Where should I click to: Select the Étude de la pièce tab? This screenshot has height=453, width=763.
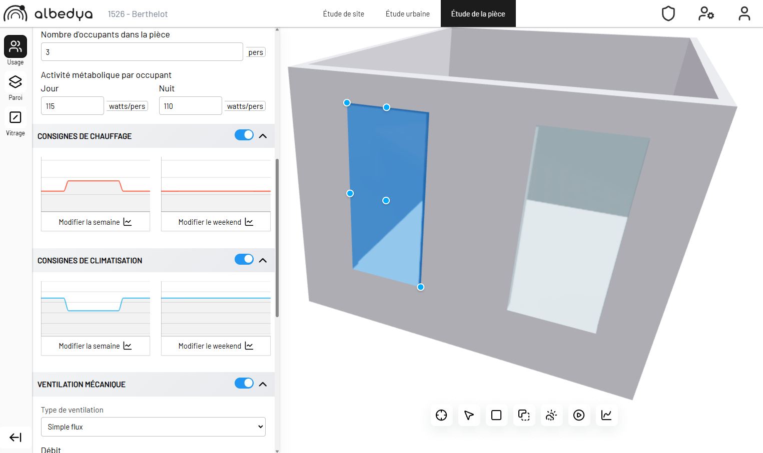(478, 13)
